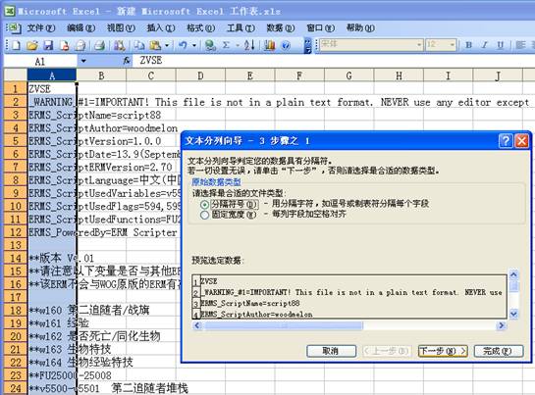Open the 文件 (File) menu

click(40, 28)
